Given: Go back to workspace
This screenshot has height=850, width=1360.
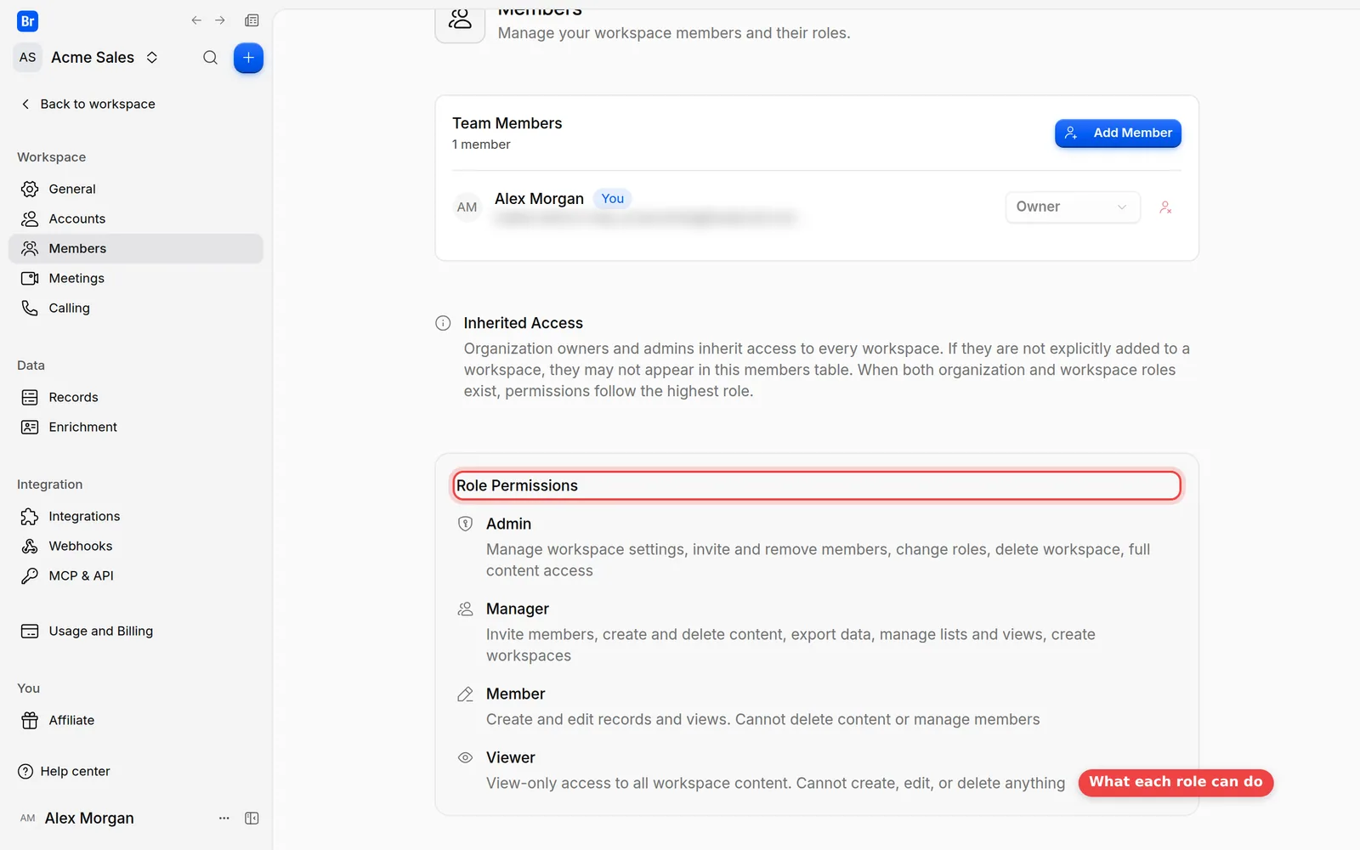Looking at the screenshot, I should tap(88, 104).
